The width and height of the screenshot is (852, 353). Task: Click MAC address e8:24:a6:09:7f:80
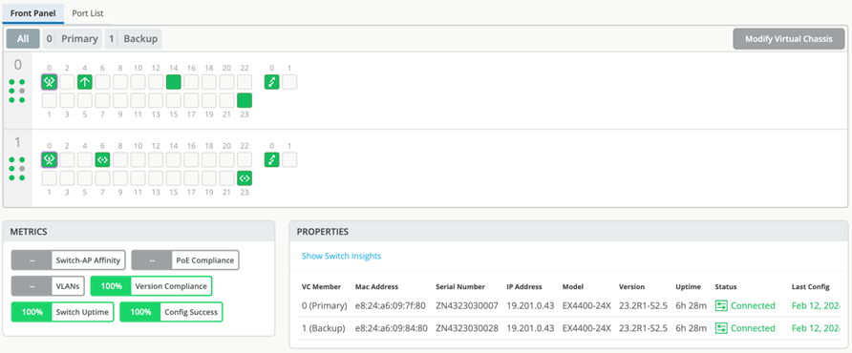coord(391,305)
